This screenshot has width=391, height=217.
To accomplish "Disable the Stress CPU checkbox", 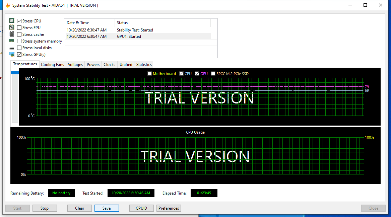I will tap(19, 21).
